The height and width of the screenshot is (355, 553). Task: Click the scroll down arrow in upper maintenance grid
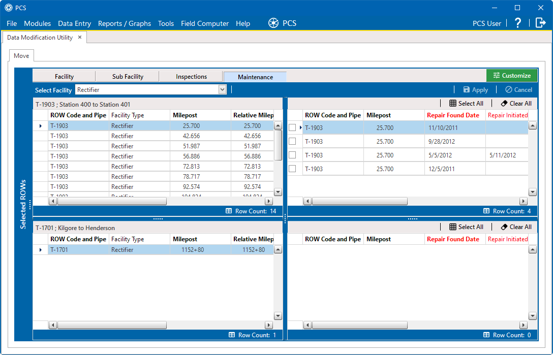[x=533, y=192]
